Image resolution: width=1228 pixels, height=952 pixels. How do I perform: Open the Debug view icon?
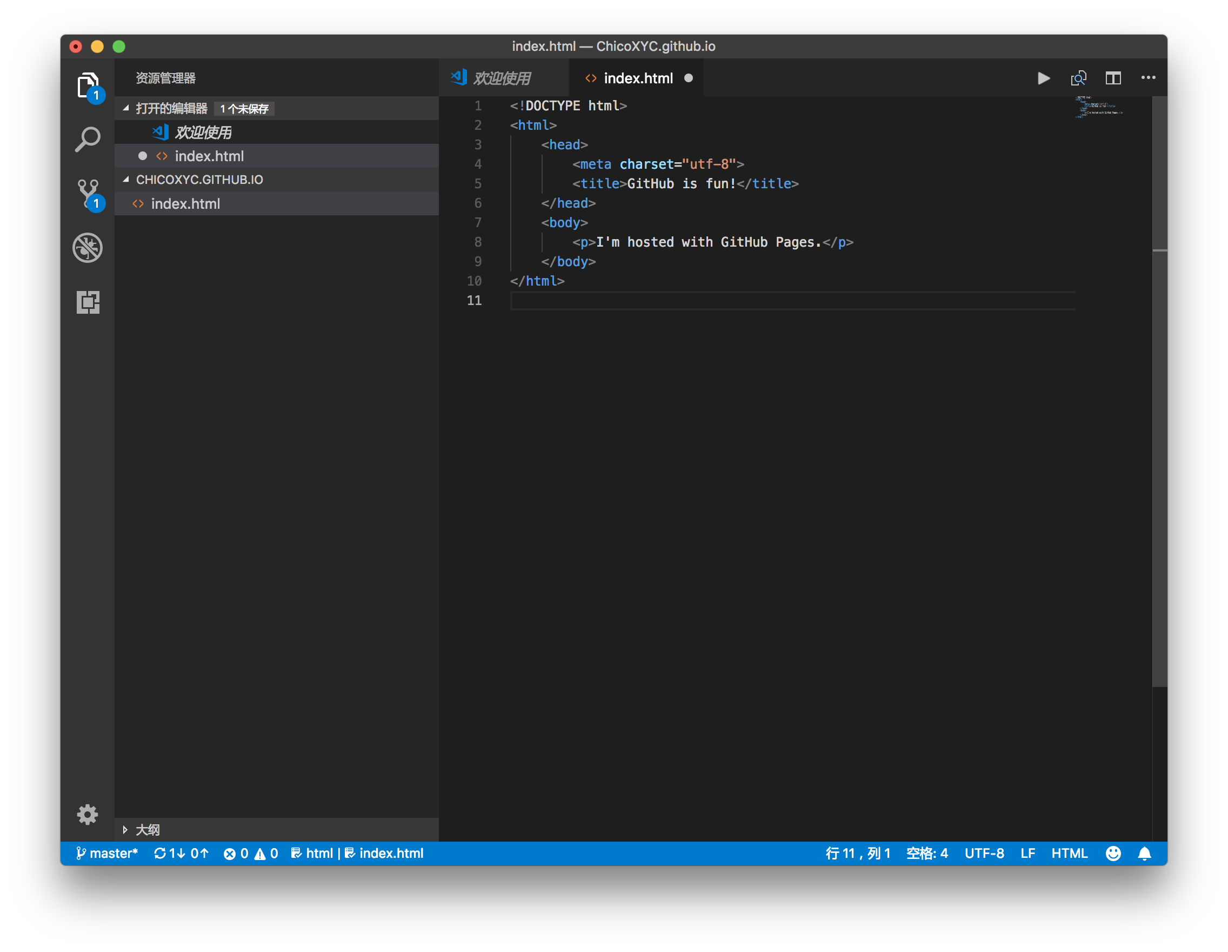88,248
